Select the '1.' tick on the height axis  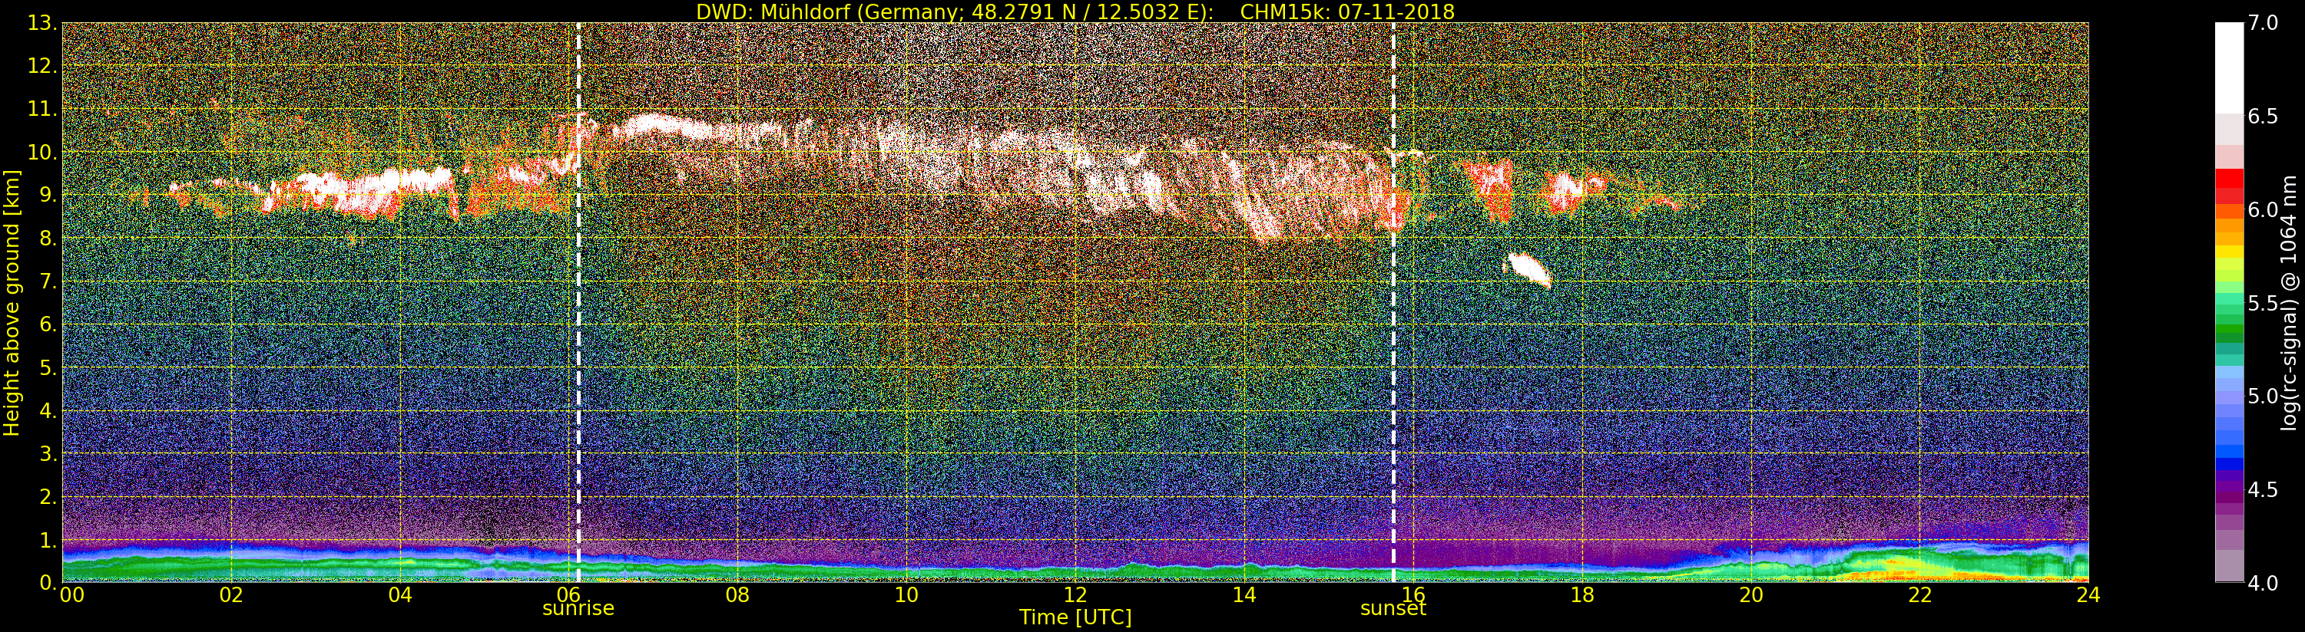48,539
